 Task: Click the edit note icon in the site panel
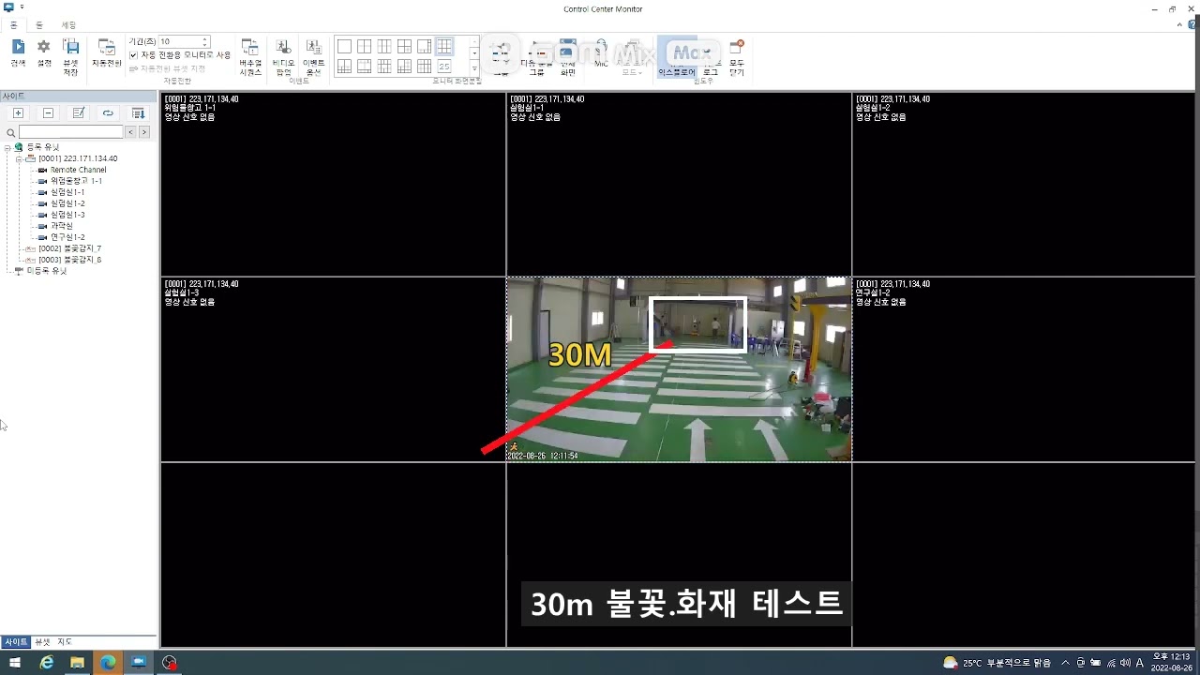click(x=78, y=113)
